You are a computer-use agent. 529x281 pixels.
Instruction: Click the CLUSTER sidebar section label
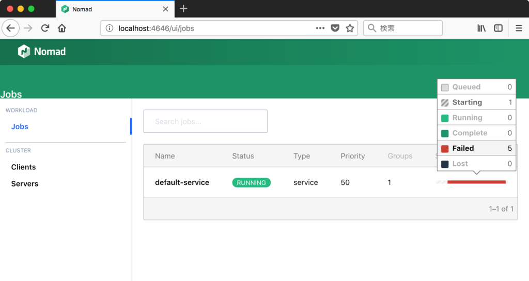[x=18, y=150]
